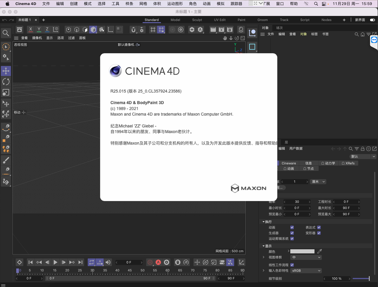The height and width of the screenshot is (287, 378).
Task: Lock the Y axis in the toolbar
Action: click(39, 29)
